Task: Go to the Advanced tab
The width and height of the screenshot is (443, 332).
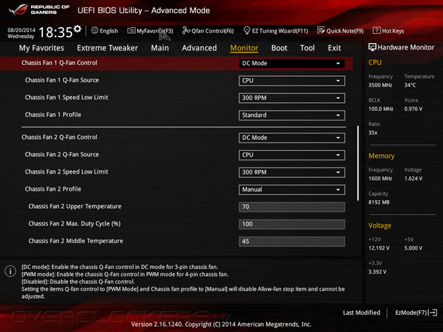Action: coord(199,48)
